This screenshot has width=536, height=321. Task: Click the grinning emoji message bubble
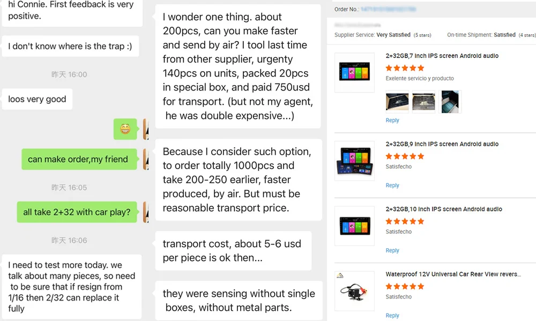coord(125,129)
